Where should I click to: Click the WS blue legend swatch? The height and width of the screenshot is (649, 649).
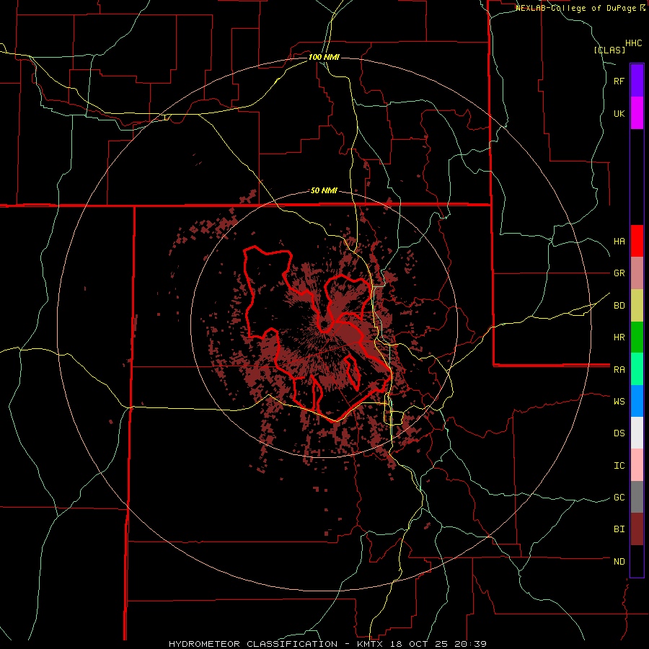click(637, 401)
